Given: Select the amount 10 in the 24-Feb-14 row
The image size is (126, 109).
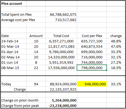Looking at the screenshot, I should tap(36, 41).
